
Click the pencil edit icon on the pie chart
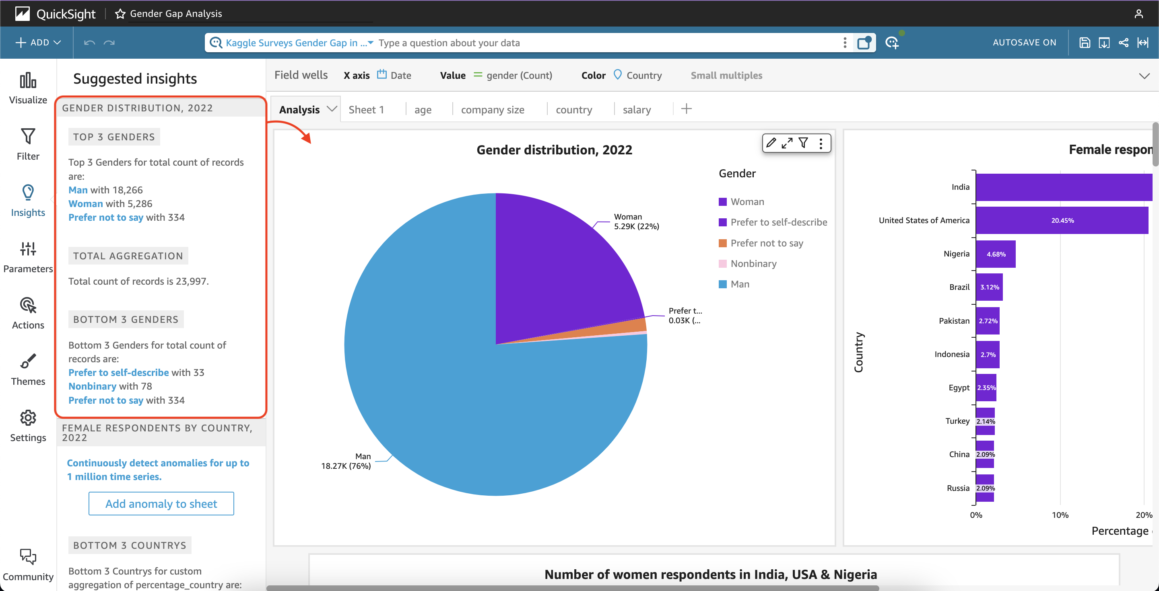coord(771,143)
